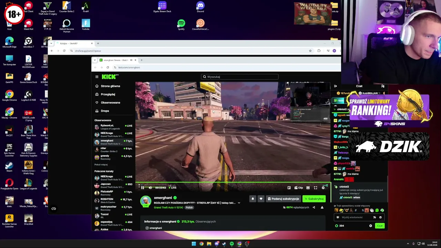
Task: Expand the stream title chevron
Action: 239,203
